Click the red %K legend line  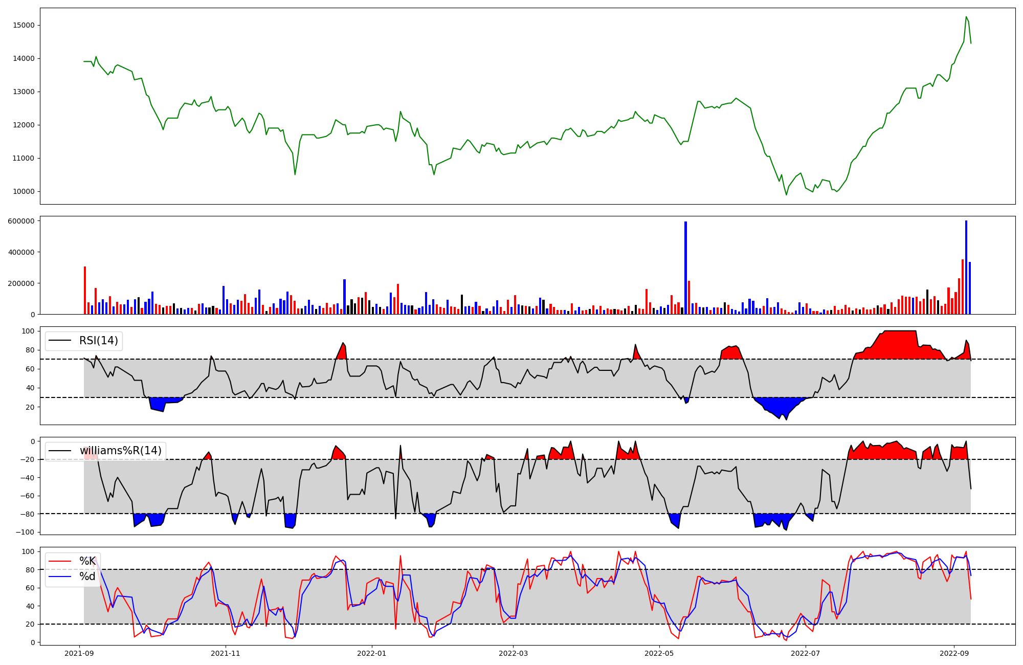click(60, 561)
